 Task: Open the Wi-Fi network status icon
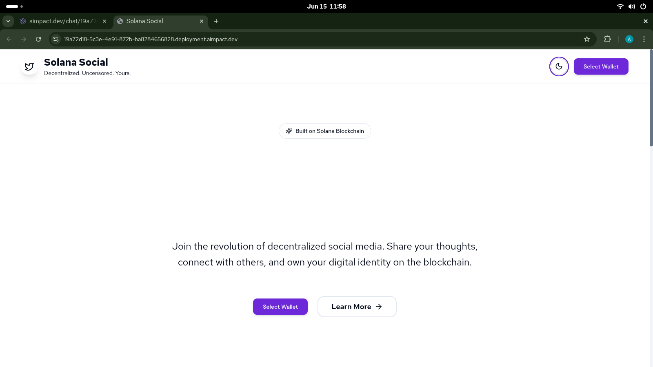pyautogui.click(x=620, y=7)
